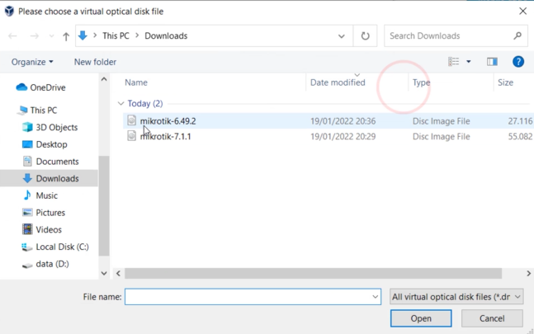The image size is (534, 334).
Task: Click the file list horizontal scrollbar thumb
Action: coord(313,273)
